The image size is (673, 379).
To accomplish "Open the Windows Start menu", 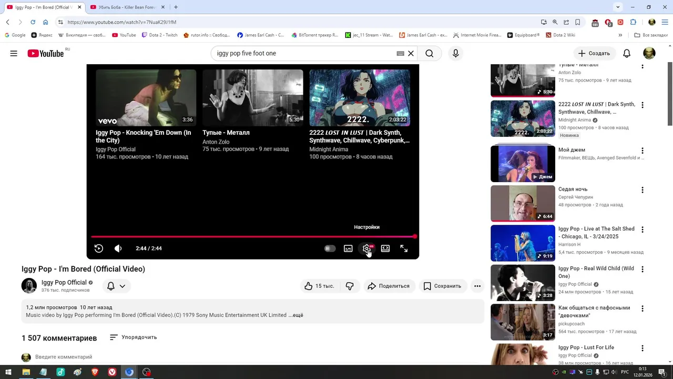I will click(x=8, y=372).
